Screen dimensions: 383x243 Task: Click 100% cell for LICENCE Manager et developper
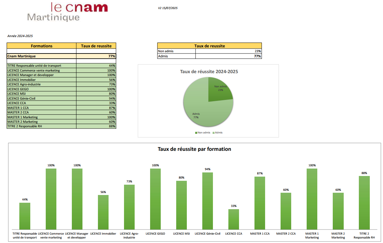96,75
